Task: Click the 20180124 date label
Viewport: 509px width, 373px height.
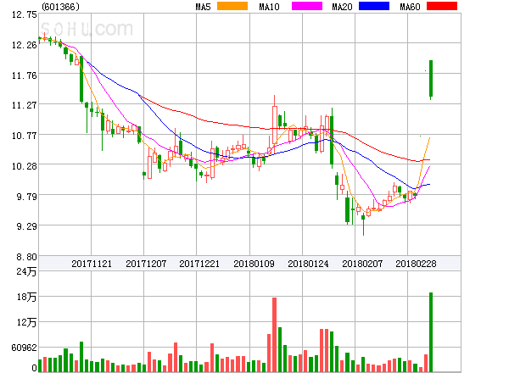Action: (x=308, y=264)
